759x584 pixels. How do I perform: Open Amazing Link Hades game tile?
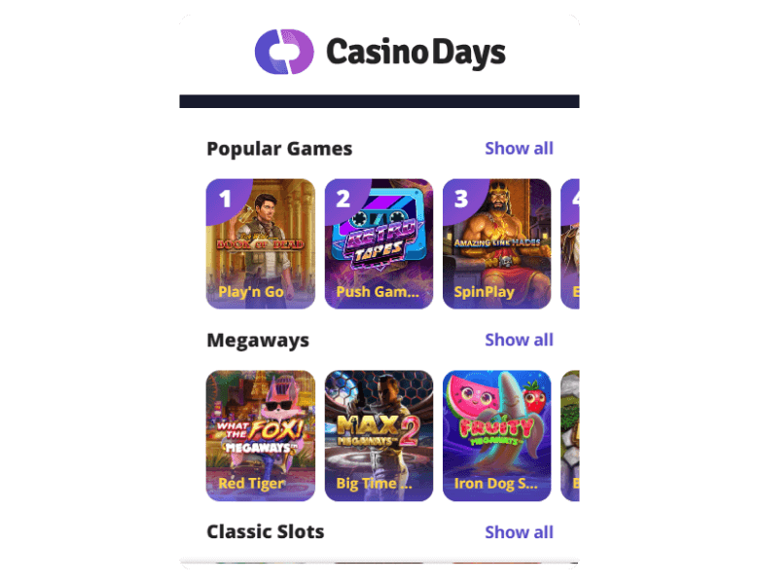click(496, 243)
